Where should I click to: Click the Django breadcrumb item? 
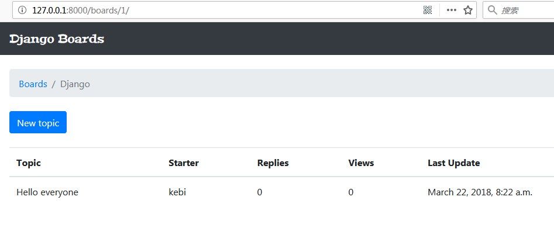(x=75, y=84)
